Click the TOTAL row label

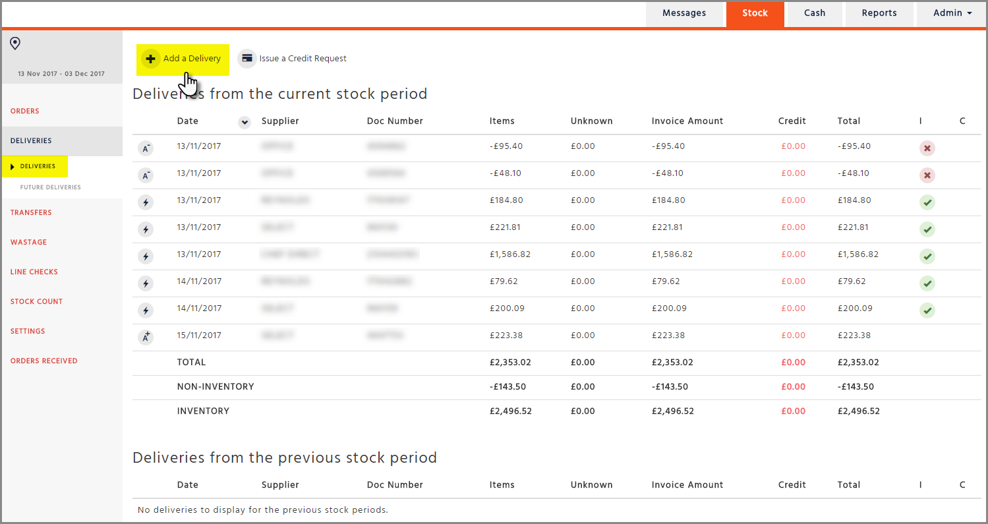pos(192,362)
